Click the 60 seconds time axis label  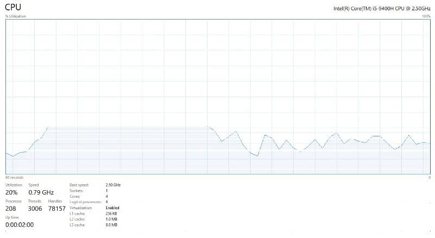(14, 178)
